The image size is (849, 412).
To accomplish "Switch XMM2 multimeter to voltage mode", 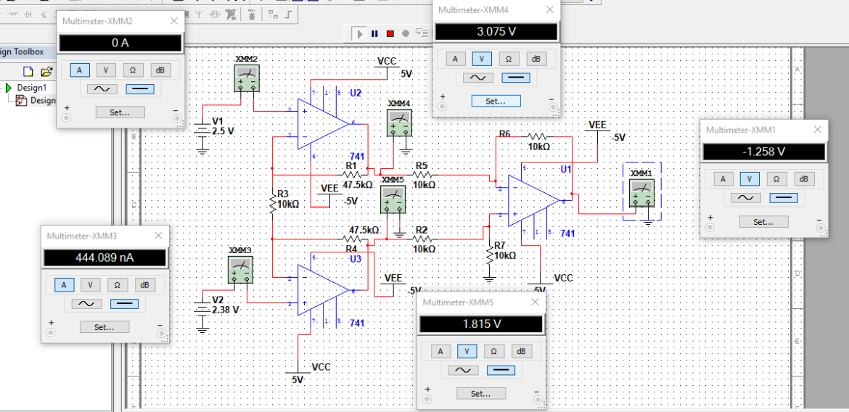I will (106, 70).
